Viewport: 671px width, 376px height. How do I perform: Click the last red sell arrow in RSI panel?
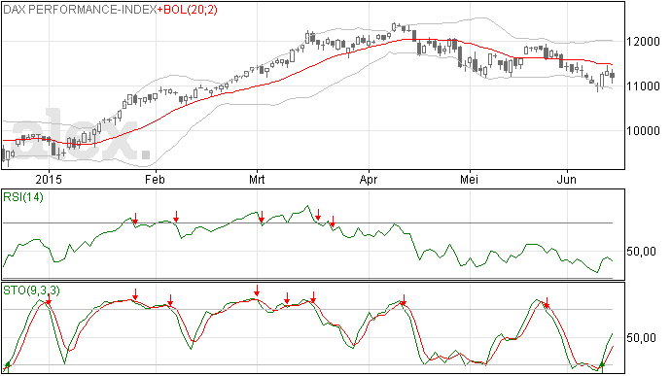tap(333, 222)
